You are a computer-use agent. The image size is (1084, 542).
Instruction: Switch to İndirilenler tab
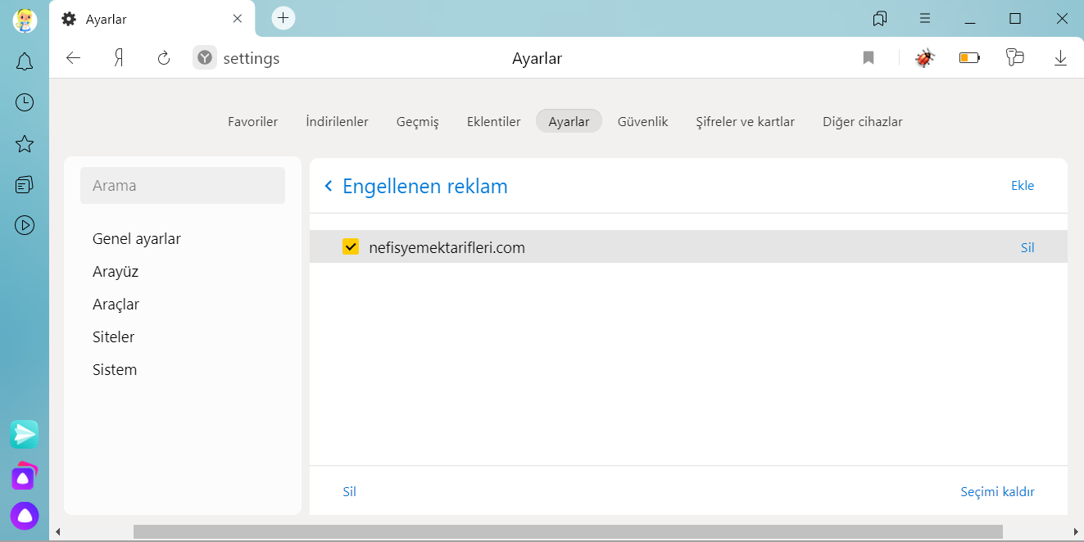tap(337, 121)
